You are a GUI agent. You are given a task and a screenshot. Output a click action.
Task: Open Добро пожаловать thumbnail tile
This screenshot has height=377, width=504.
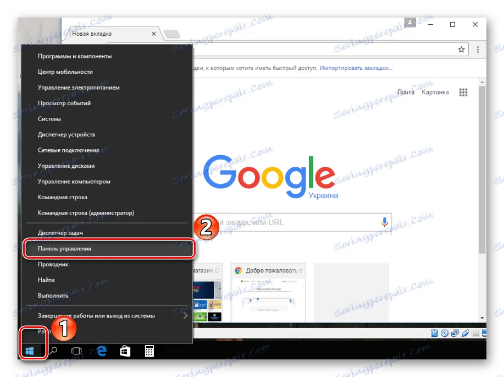pyautogui.click(x=268, y=292)
